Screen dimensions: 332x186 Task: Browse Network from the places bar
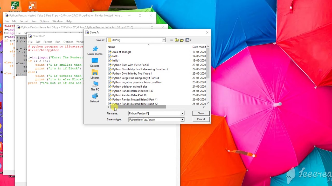pyautogui.click(x=95, y=98)
